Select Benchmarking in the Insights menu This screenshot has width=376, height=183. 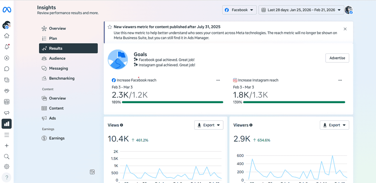[62, 78]
